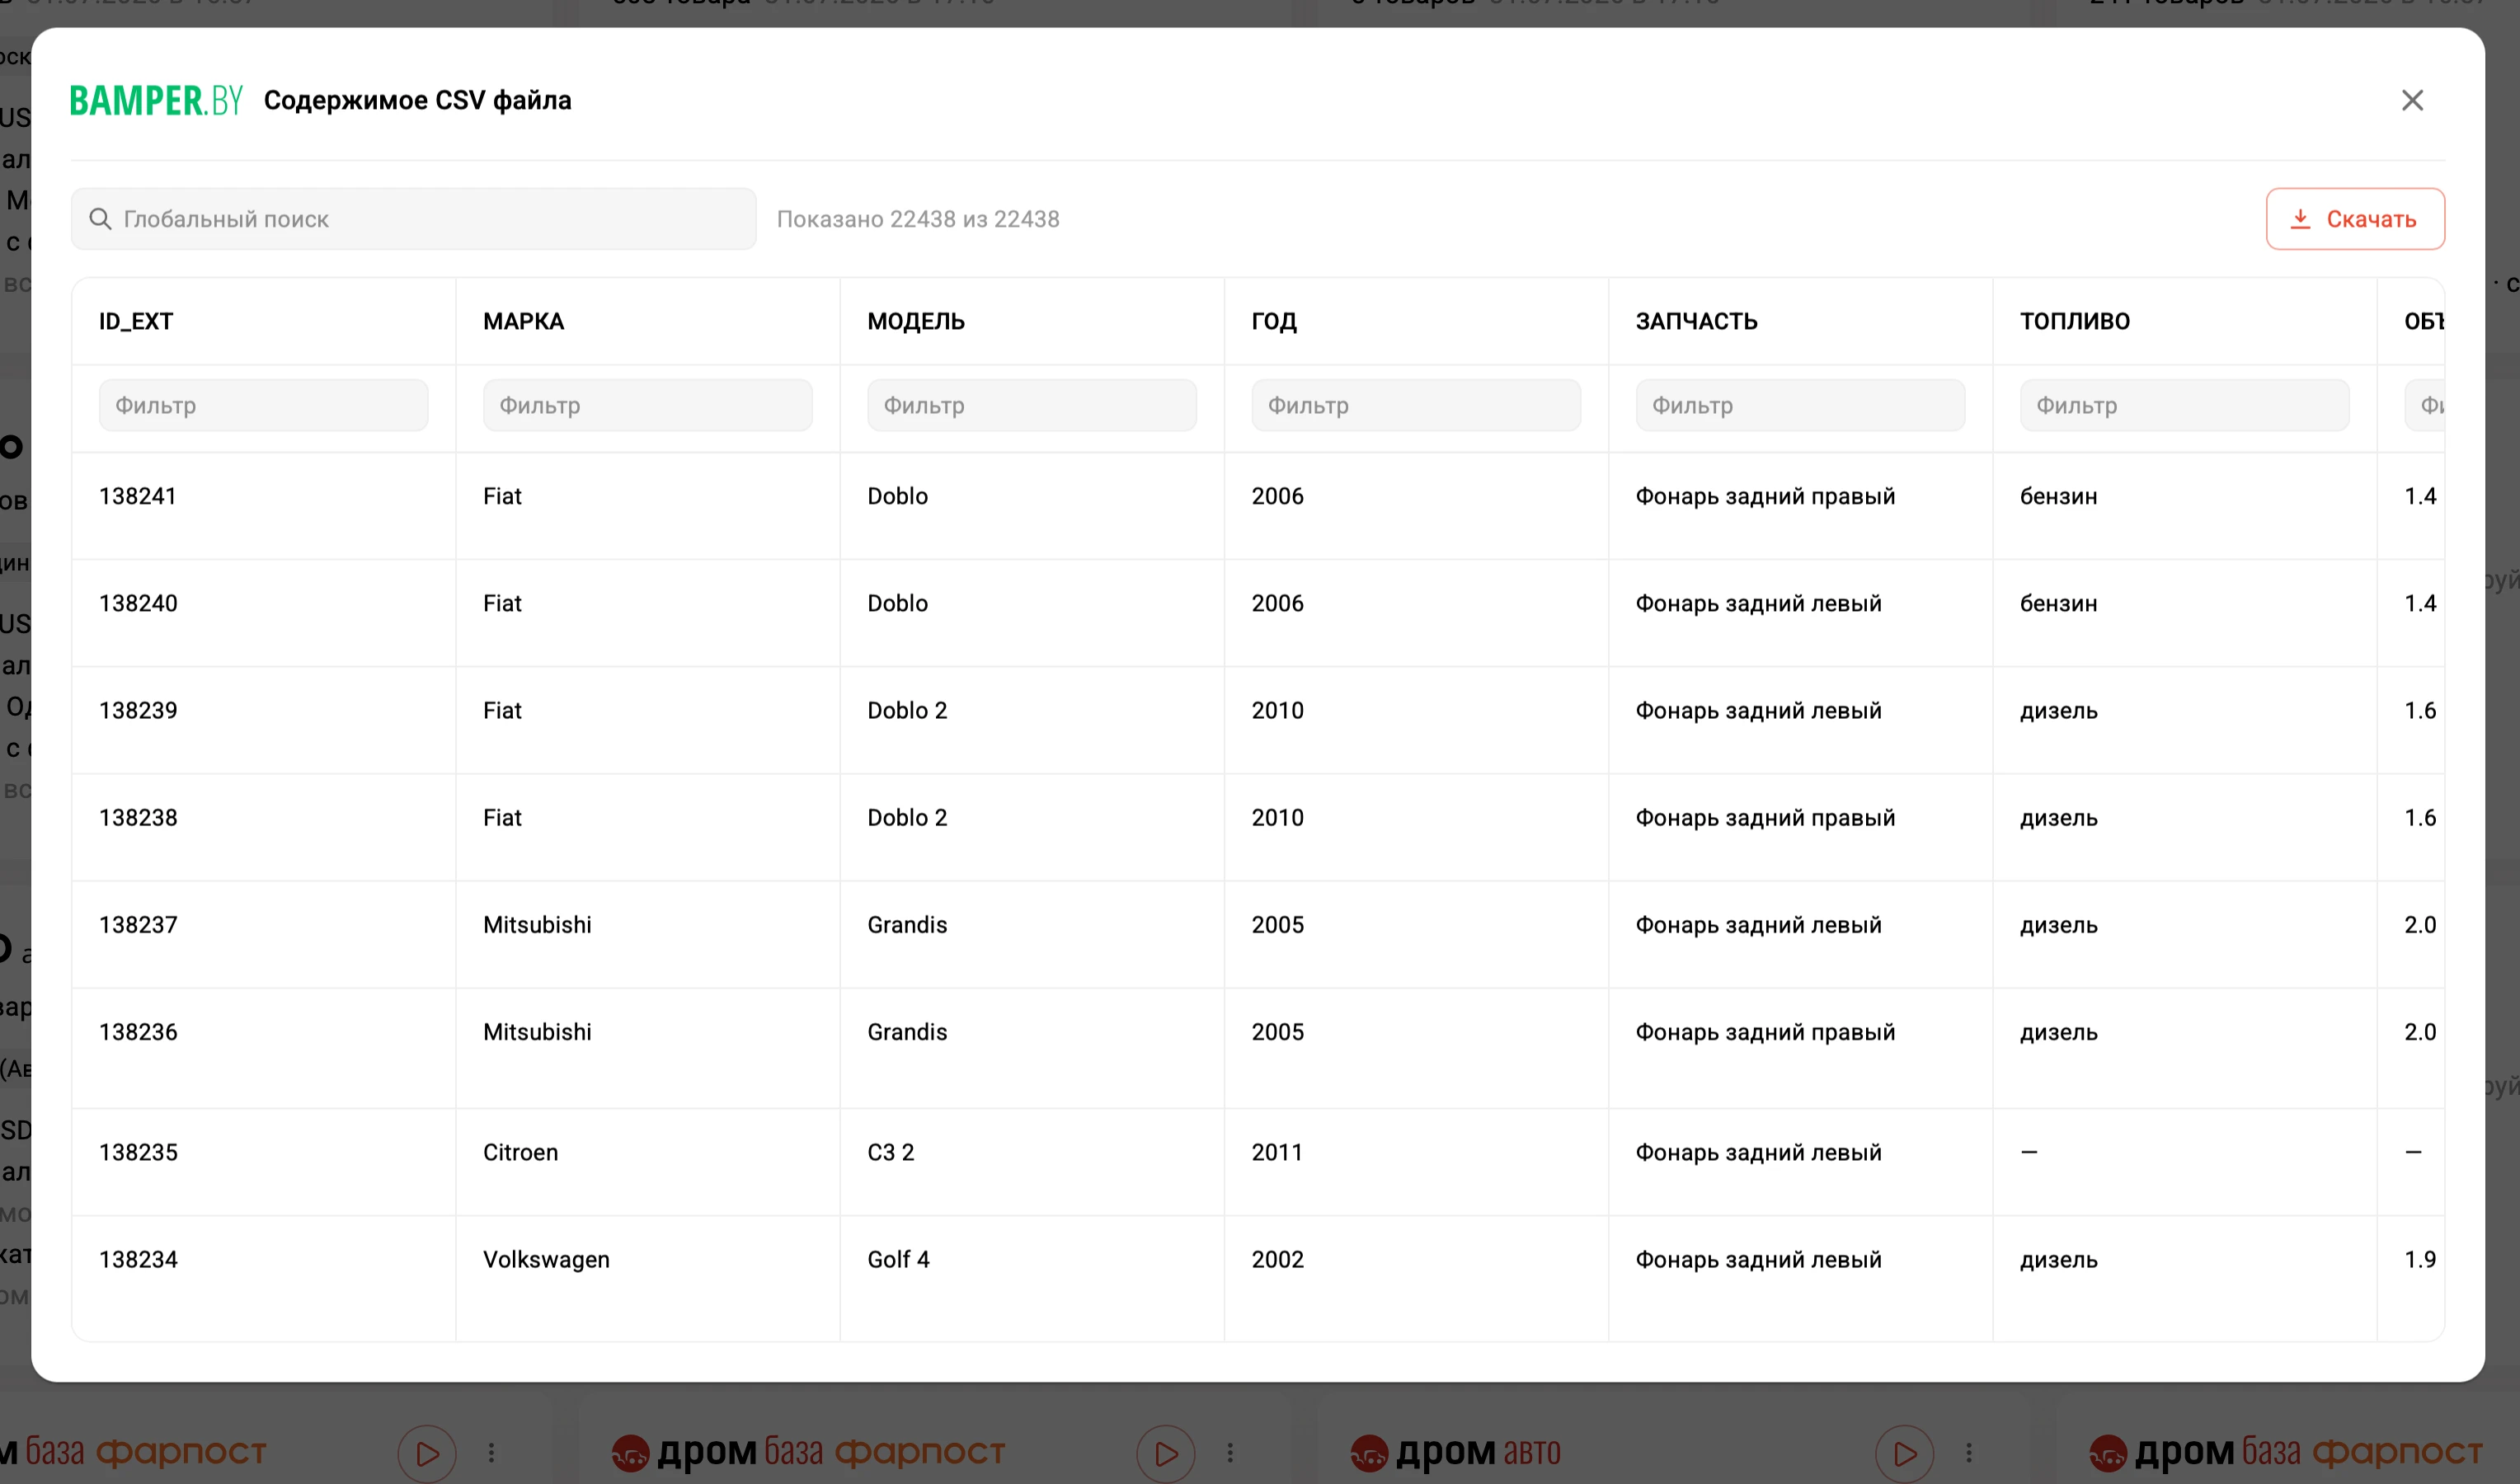Click the play button on the second background card
2520x1484 pixels.
tap(1166, 1453)
